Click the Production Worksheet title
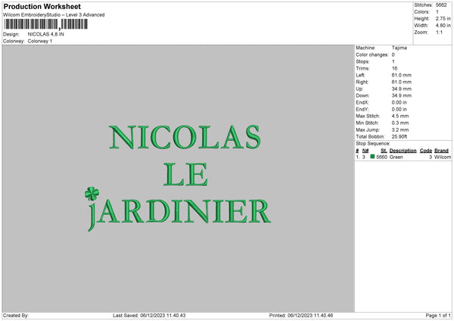This screenshot has height=321, width=454. click(x=42, y=6)
